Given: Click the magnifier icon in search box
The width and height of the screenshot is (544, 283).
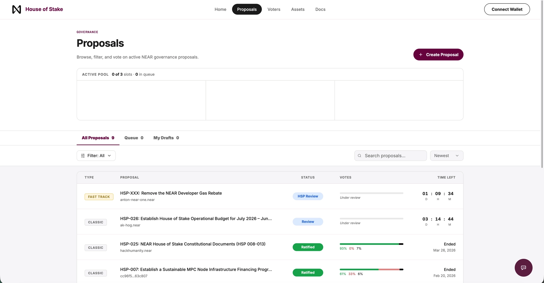Looking at the screenshot, I should (359, 156).
